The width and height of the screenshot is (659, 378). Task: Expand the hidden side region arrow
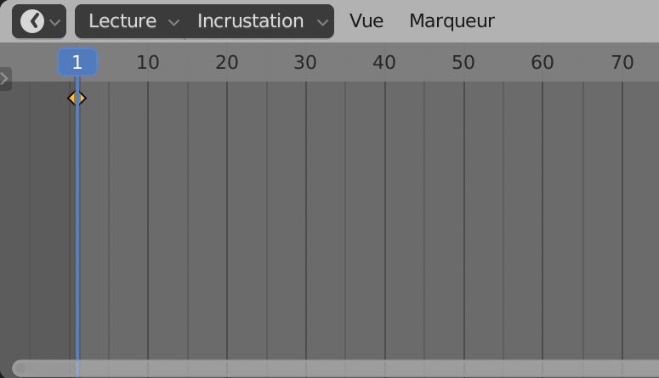(x=5, y=79)
